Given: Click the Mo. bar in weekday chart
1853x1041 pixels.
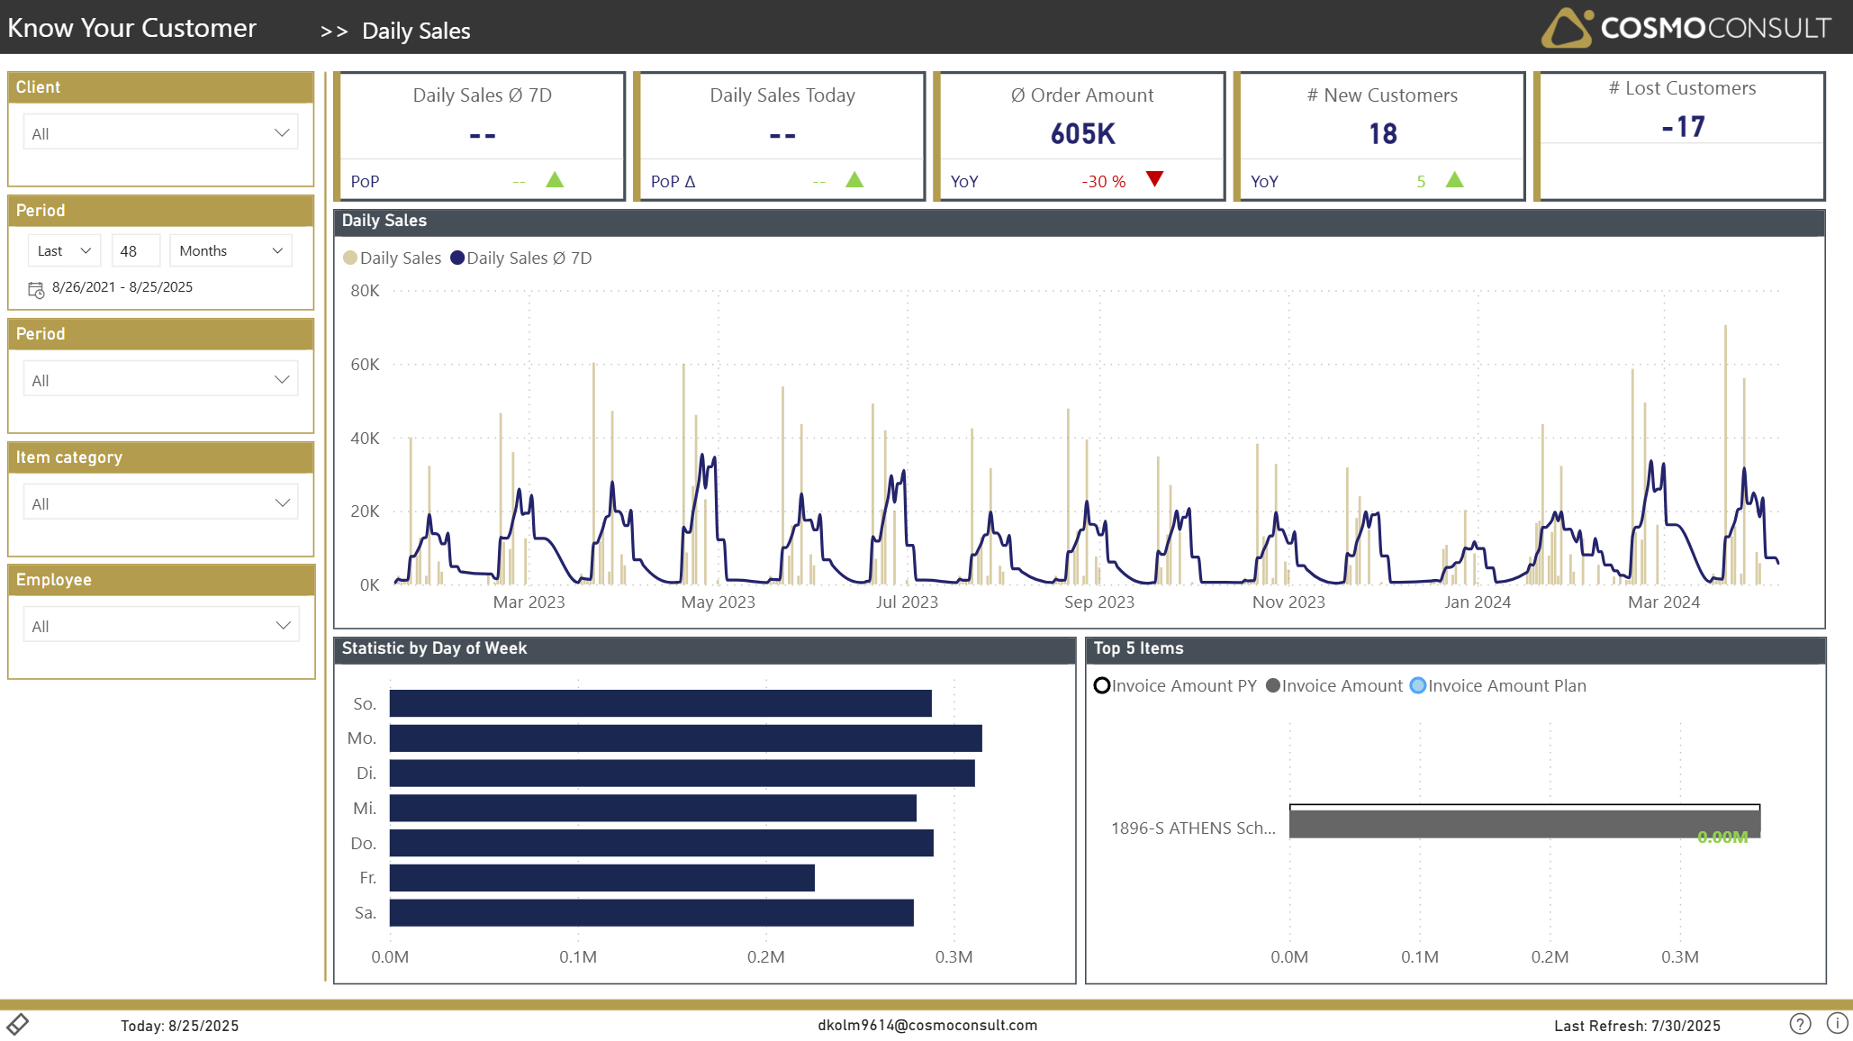Looking at the screenshot, I should pos(685,738).
